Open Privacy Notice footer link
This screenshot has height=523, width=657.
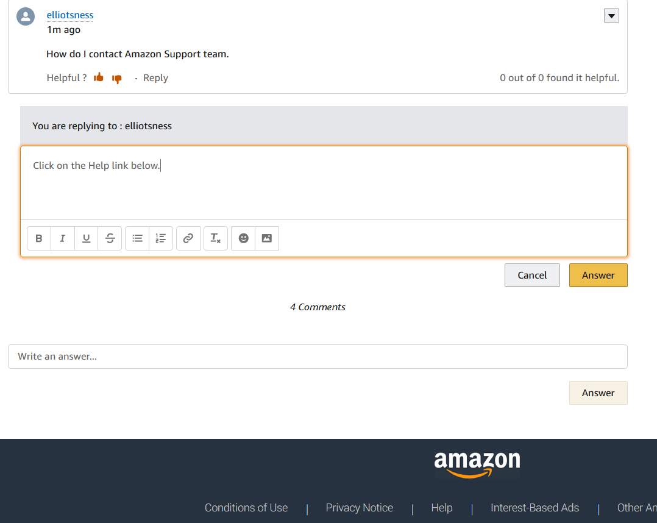click(360, 508)
